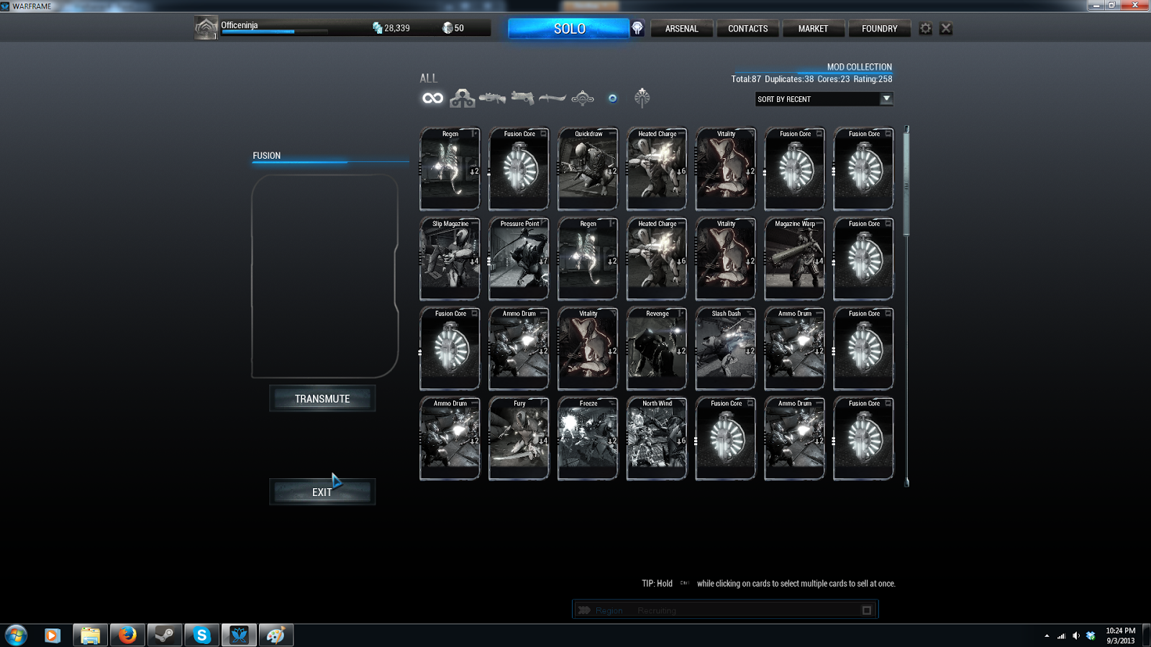Select the All mods infinity filter icon
Image resolution: width=1151 pixels, height=647 pixels.
click(x=432, y=98)
